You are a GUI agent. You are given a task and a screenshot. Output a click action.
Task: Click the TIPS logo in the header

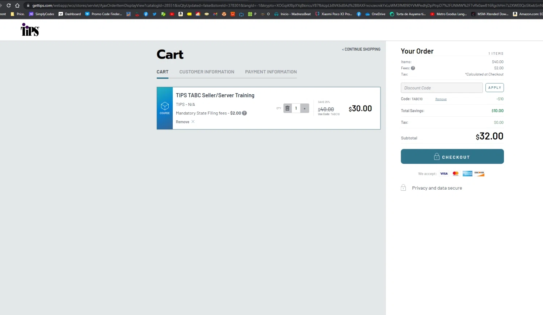pyautogui.click(x=30, y=30)
